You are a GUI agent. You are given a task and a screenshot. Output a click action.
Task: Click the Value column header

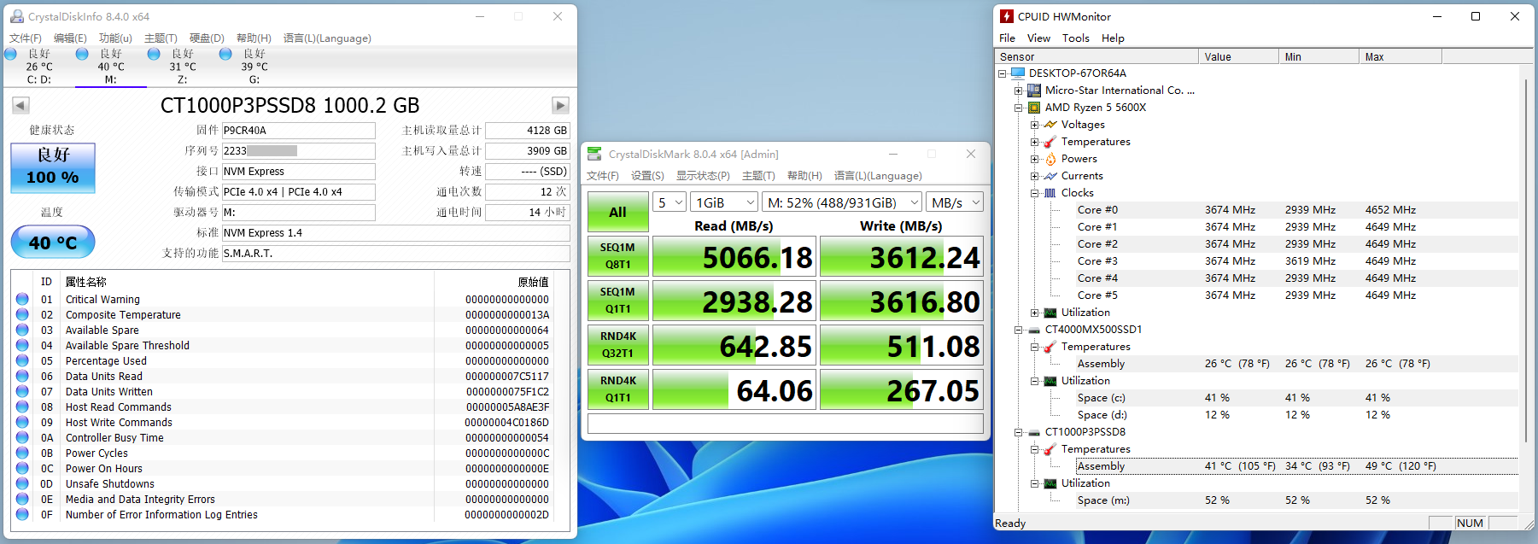click(x=1238, y=56)
